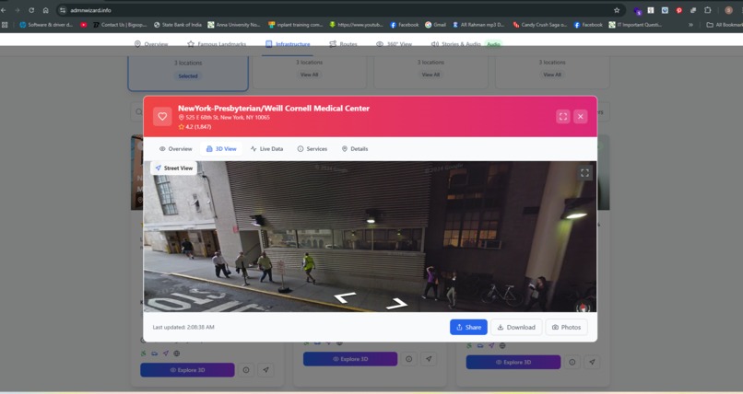The height and width of the screenshot is (394, 743).
Task: Click the red compass on street view
Action: point(583,307)
